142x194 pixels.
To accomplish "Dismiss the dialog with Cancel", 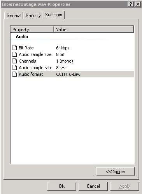I will 93,186.
